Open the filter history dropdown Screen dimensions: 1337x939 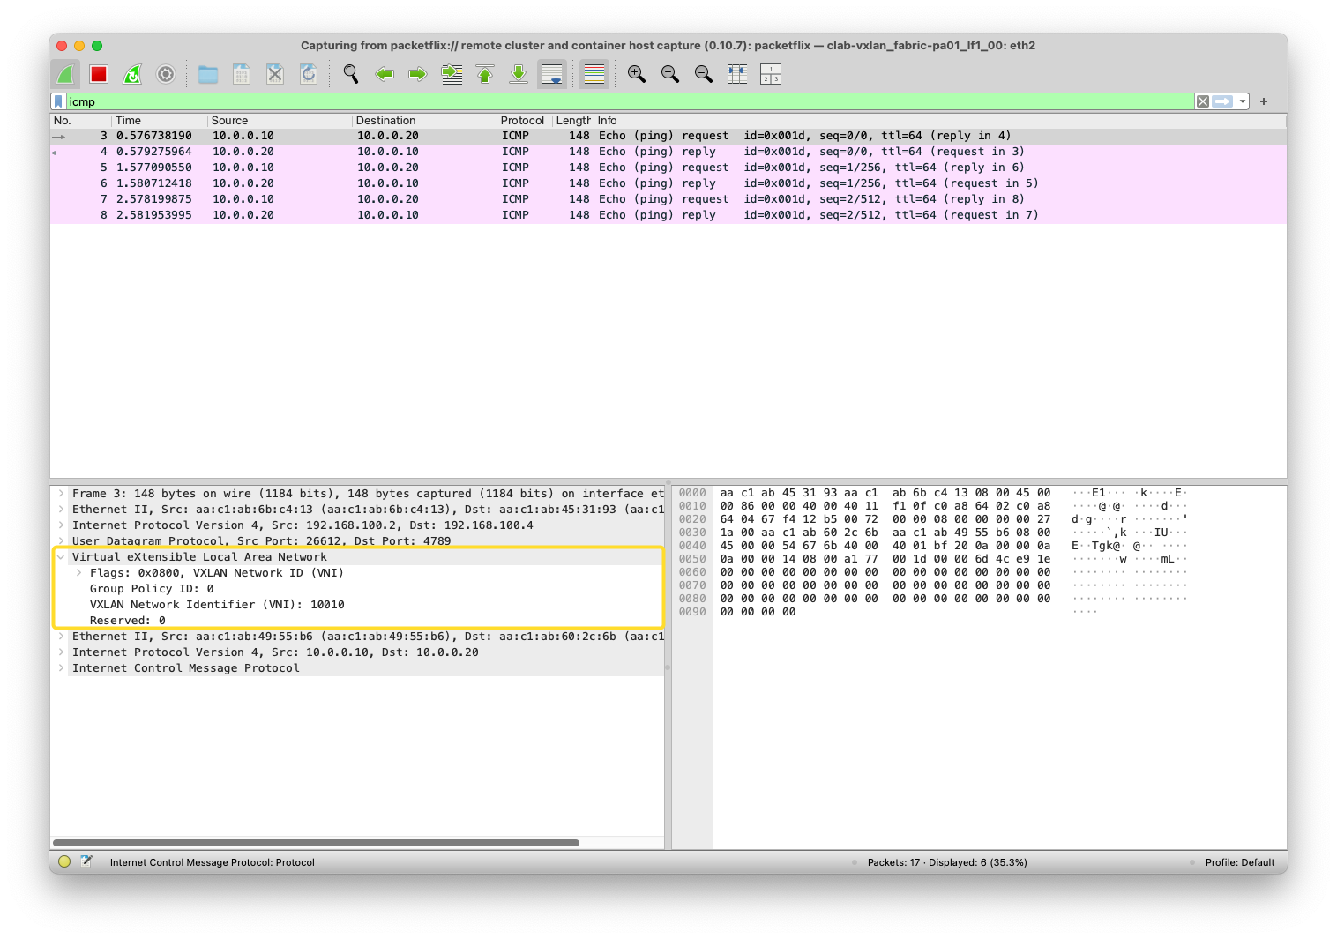pyautogui.click(x=1244, y=101)
